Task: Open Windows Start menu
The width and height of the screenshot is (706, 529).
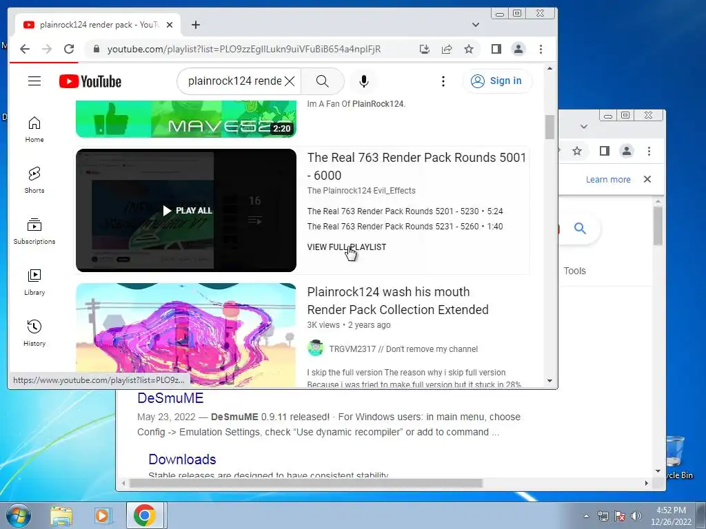Action: click(18, 515)
